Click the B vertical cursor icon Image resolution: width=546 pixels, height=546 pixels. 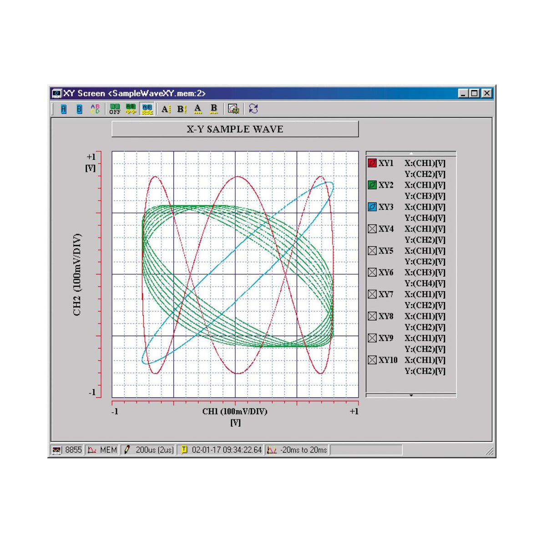pos(182,109)
